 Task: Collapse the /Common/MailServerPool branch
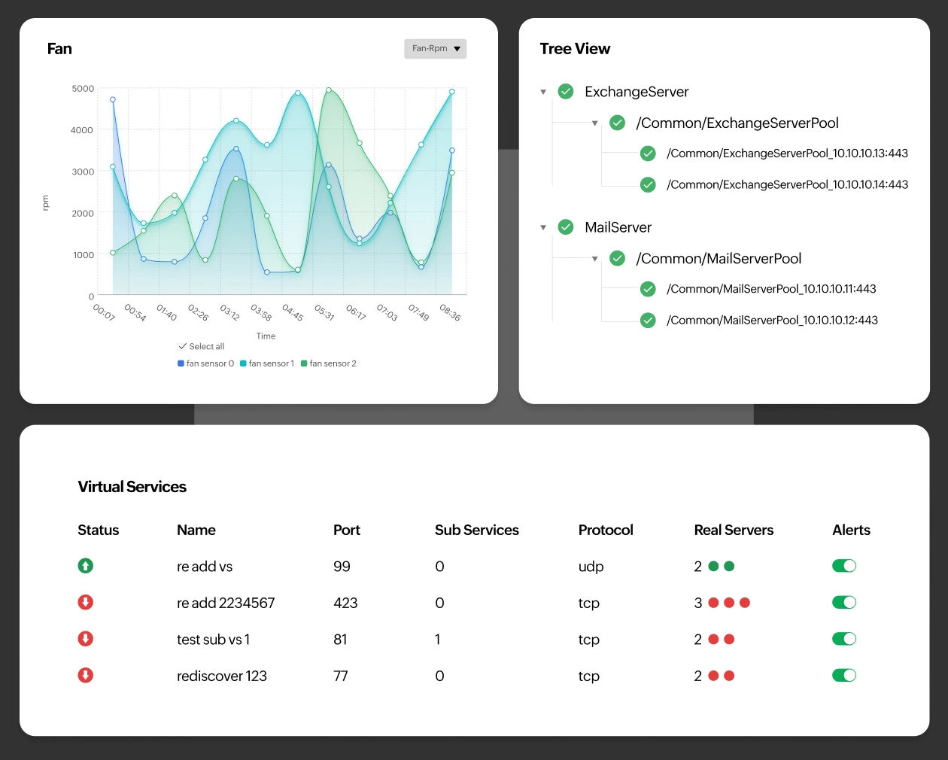595,258
